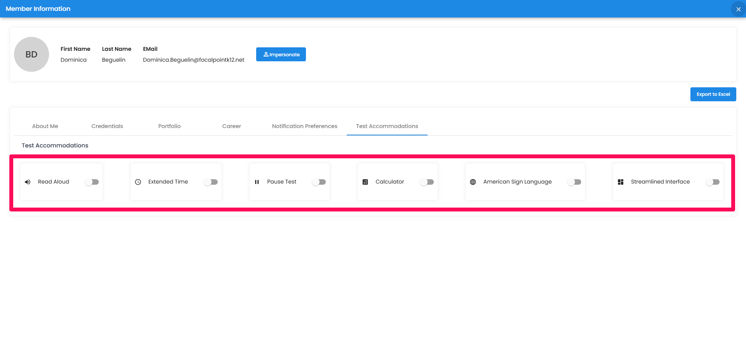Click the Pause Test pause icon
This screenshot has width=746, height=343.
pyautogui.click(x=257, y=182)
